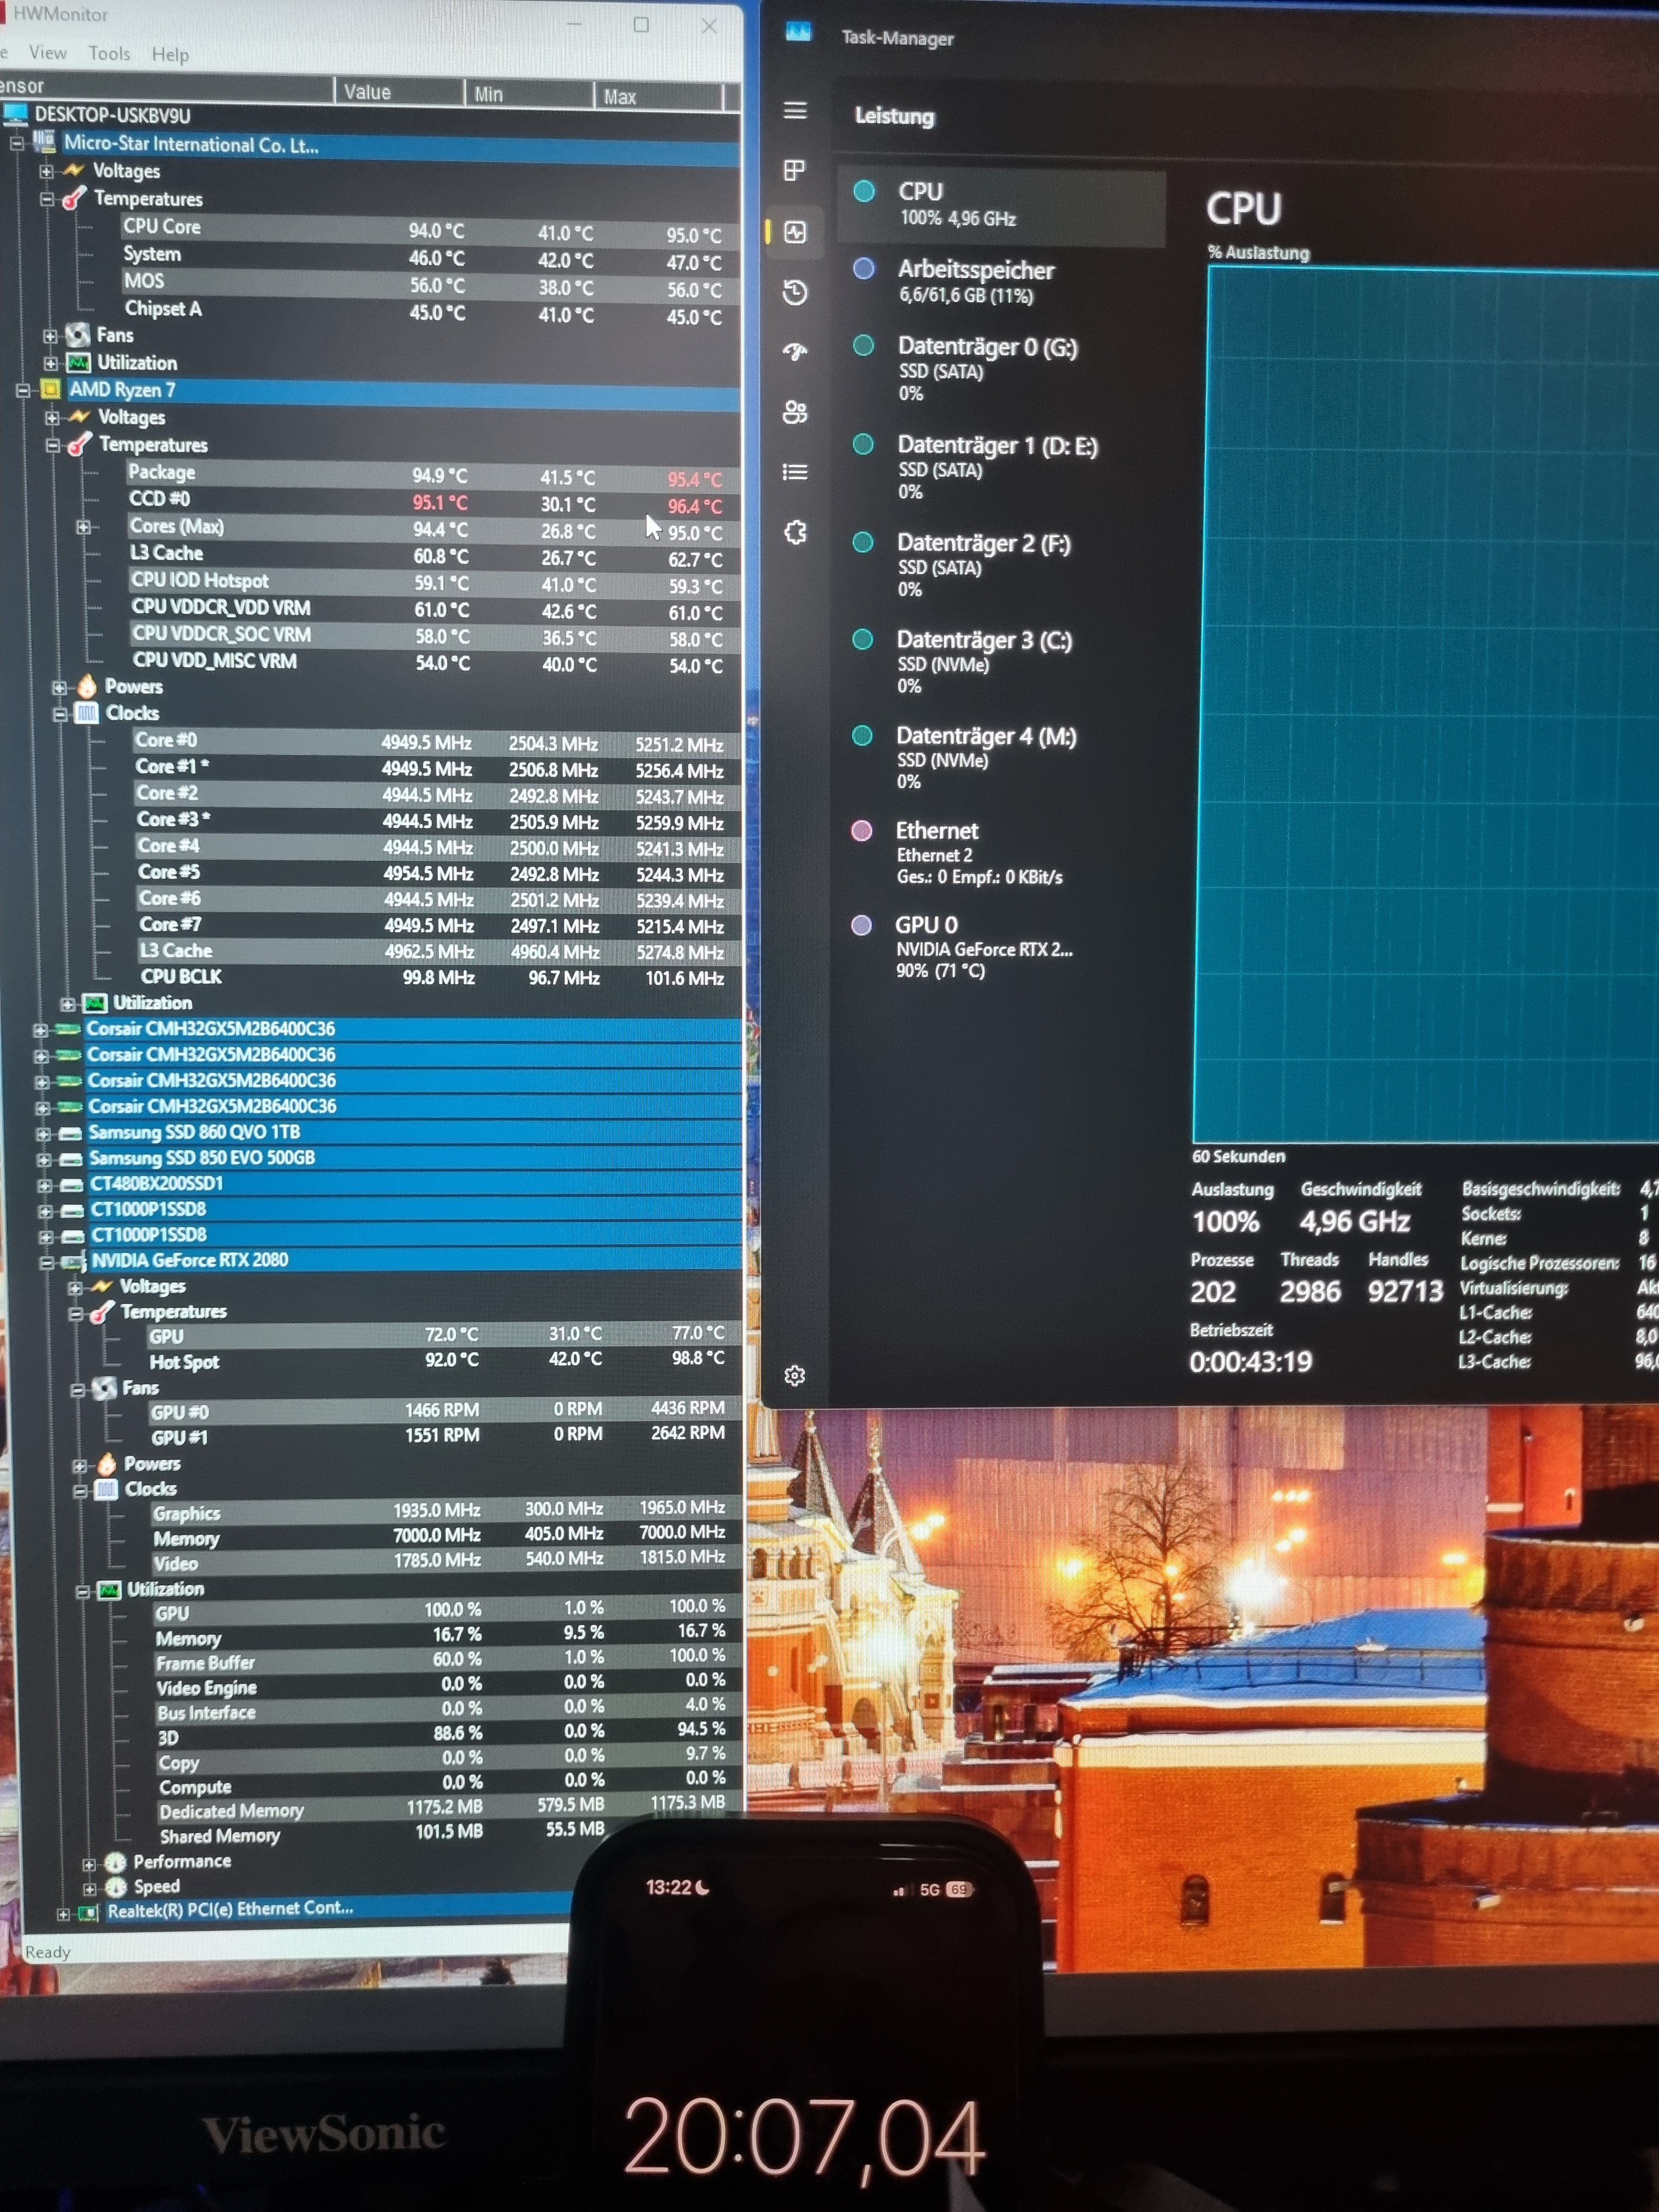Collapse the NVIDIA GeForce RTX 2080 node
Screen dimensions: 1659x2212
47,1263
